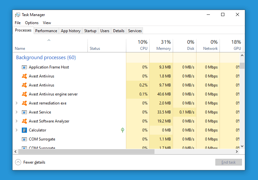Image resolution: width=258 pixels, height=180 pixels.
Task: Click the Task Manager title bar icon
Action: tap(17, 15)
